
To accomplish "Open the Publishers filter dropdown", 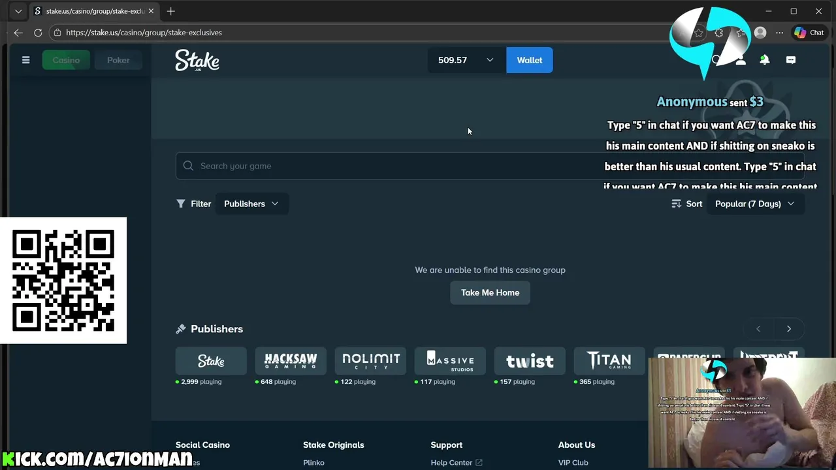I will click(251, 204).
